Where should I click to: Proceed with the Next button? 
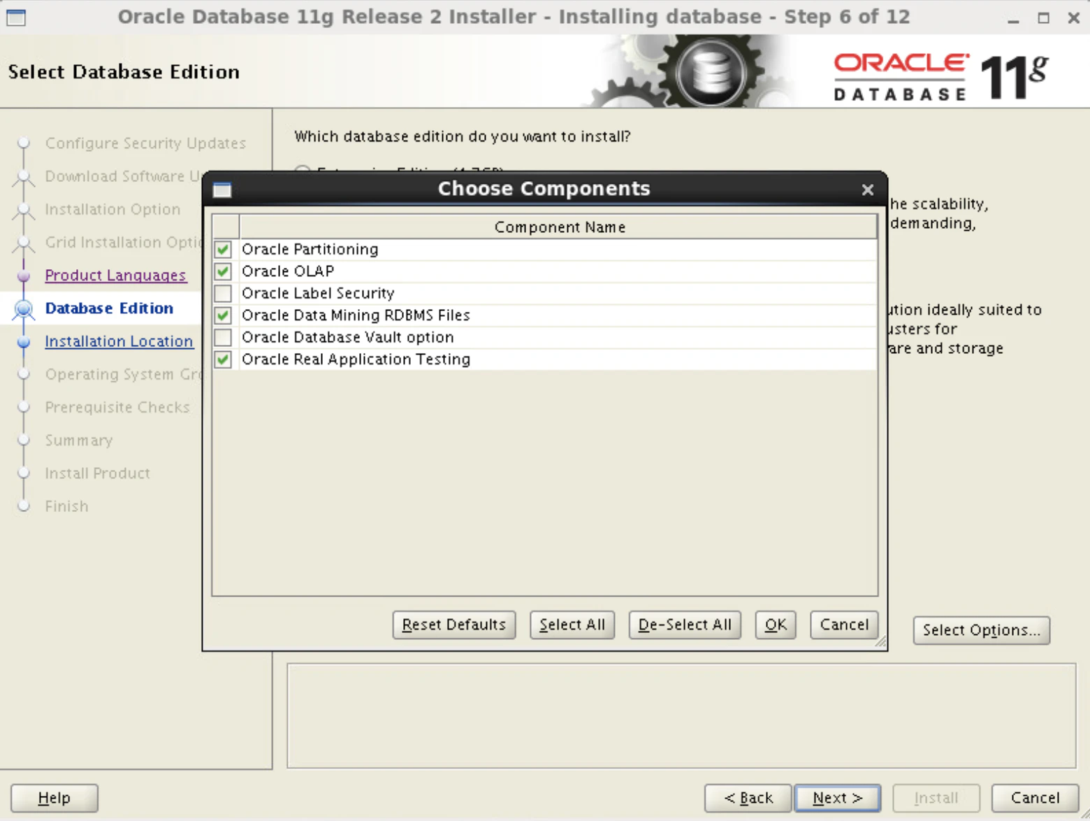click(x=838, y=798)
